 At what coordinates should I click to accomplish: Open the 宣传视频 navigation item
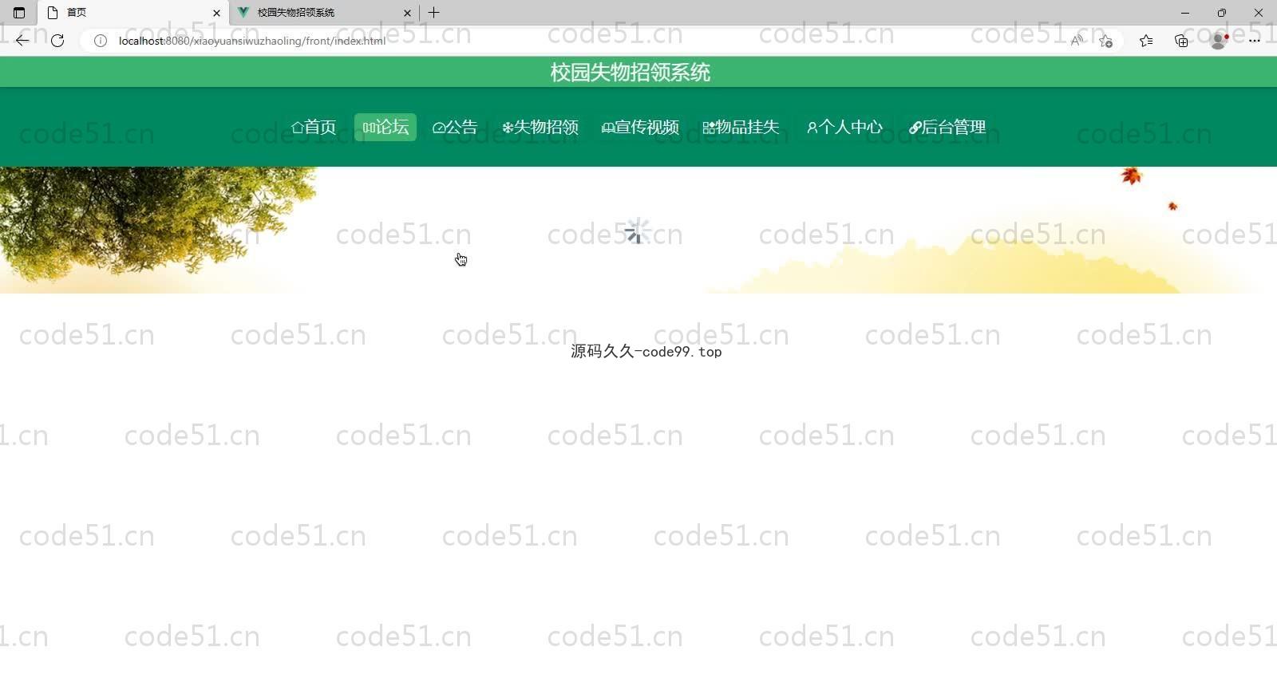click(640, 128)
